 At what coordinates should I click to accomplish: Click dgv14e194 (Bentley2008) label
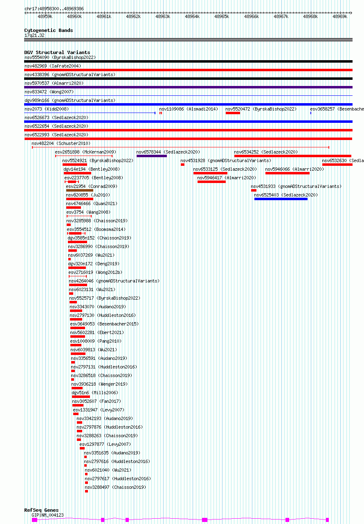(x=92, y=169)
